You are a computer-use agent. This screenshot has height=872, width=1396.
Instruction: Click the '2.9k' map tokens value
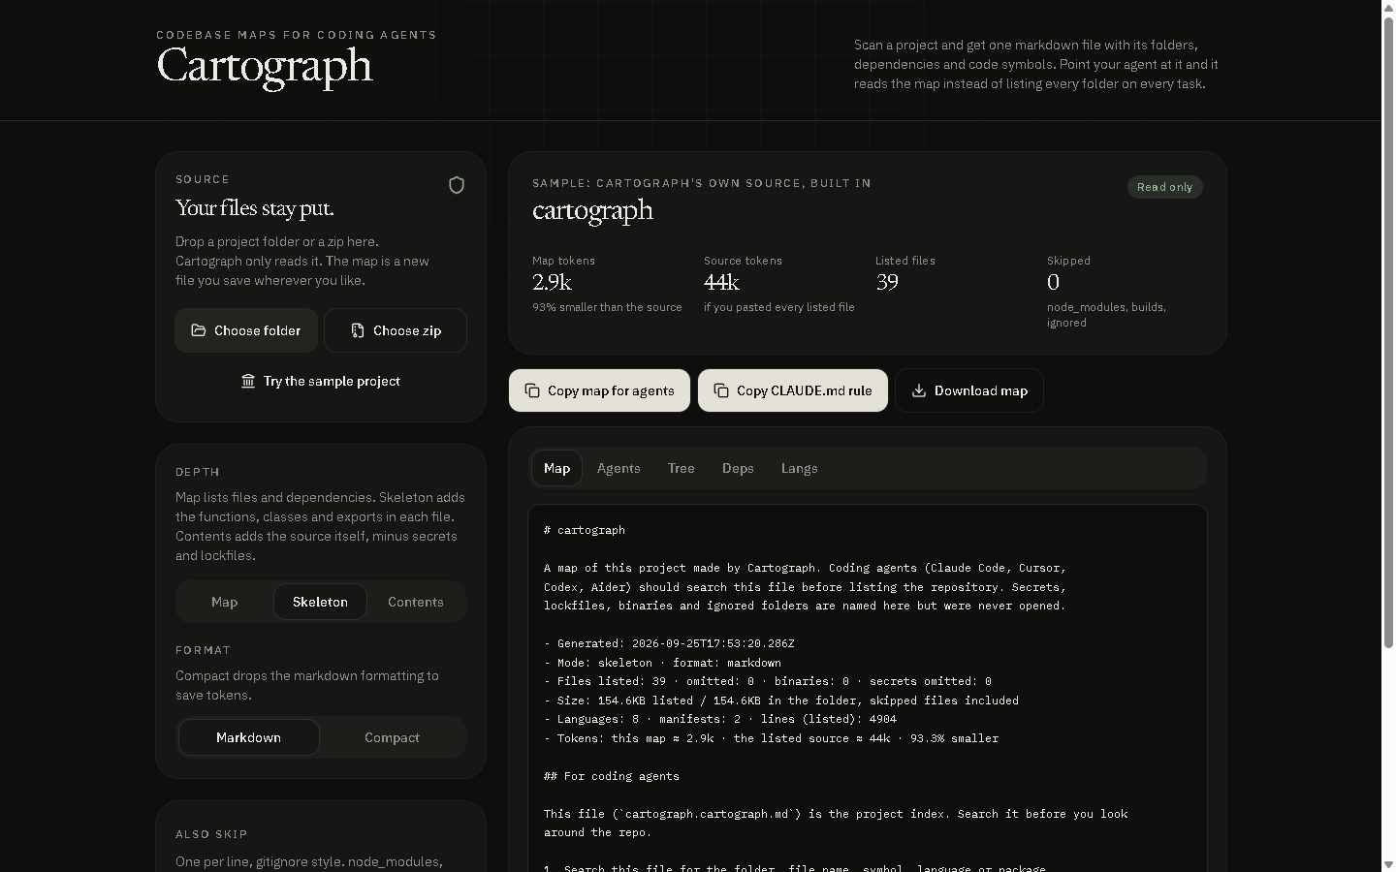point(552,282)
